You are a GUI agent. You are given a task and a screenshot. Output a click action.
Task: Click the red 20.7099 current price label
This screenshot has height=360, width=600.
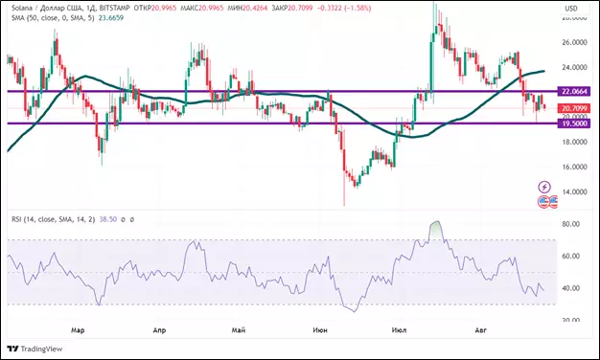tap(573, 108)
